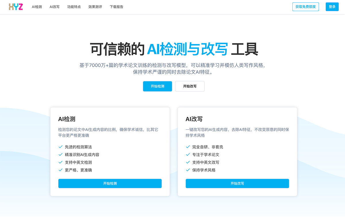Click the XYZ logo in the header

click(16, 7)
